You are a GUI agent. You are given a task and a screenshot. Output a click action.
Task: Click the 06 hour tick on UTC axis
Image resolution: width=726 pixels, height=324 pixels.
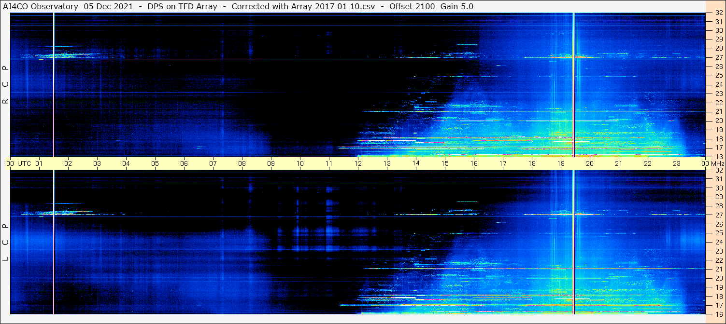pyautogui.click(x=184, y=163)
